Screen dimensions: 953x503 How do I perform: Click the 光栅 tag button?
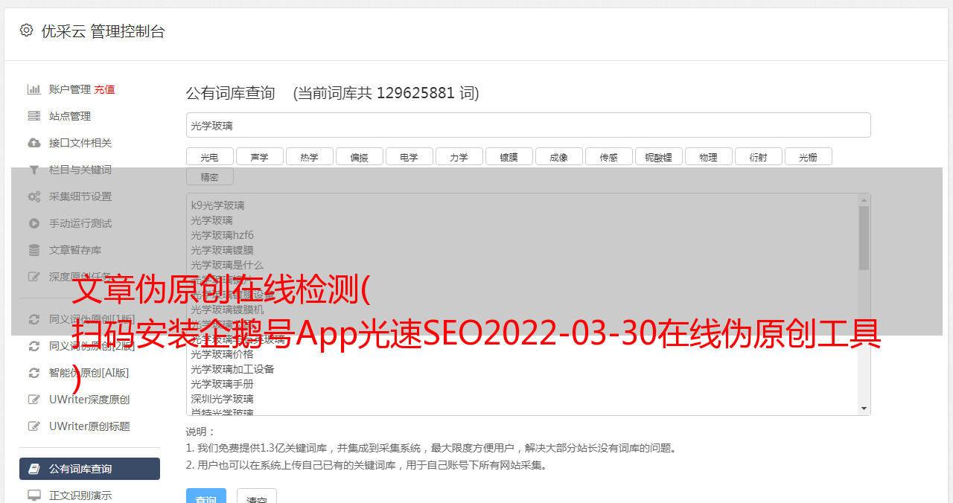[809, 156]
